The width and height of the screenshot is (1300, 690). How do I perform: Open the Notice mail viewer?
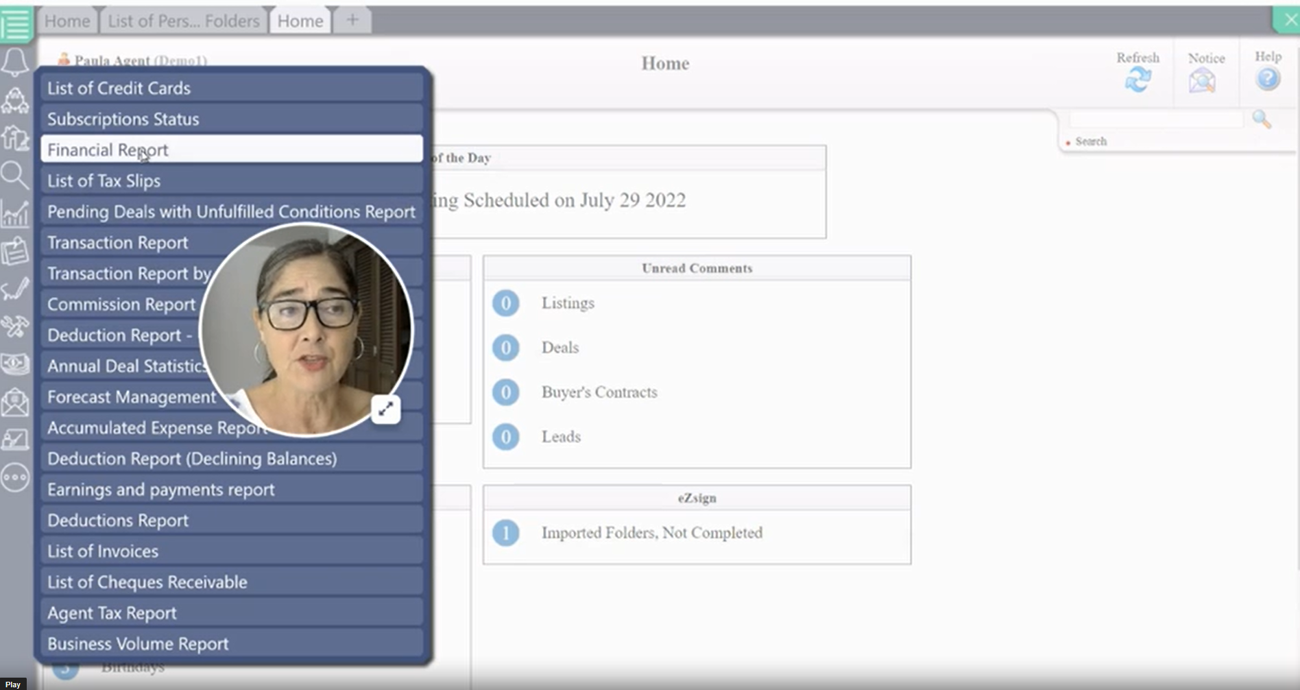pyautogui.click(x=1205, y=80)
